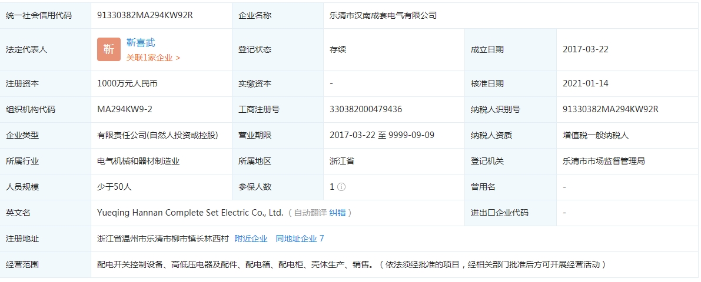Click the 核准日期 value 2021-01-14
Image resolution: width=701 pixels, height=282 pixels.
(x=585, y=83)
